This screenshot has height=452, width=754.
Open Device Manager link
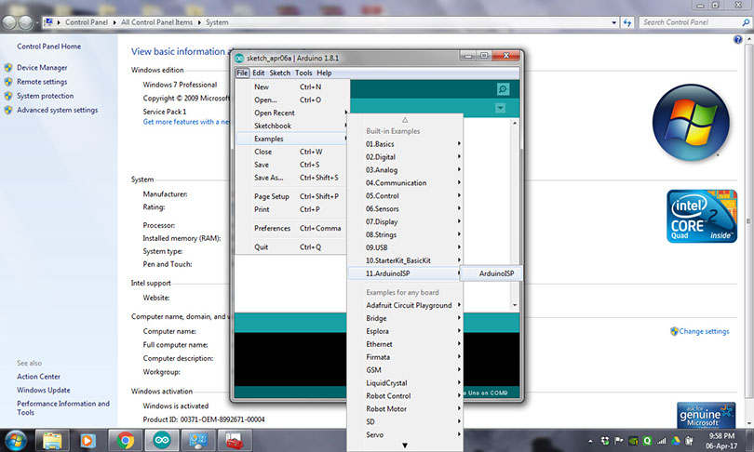tap(42, 68)
